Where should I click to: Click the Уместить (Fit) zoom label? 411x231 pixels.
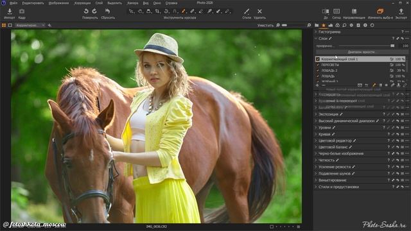(x=265, y=26)
